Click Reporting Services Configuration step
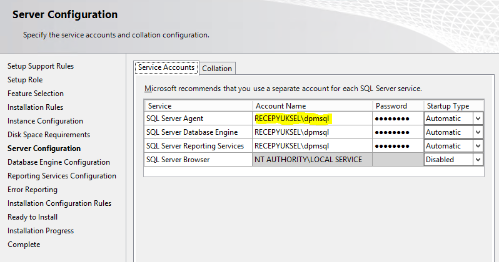This screenshot has height=262, width=499. 62,176
